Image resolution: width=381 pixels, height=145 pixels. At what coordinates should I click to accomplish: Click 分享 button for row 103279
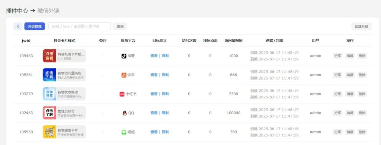[x=337, y=94]
